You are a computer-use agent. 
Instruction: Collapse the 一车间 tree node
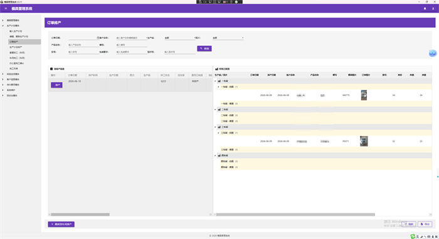pyautogui.click(x=215, y=81)
